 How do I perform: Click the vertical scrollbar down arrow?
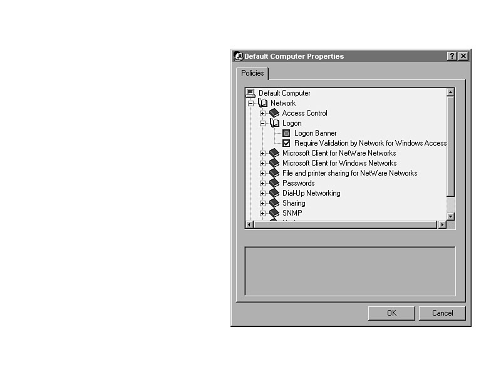[x=450, y=216]
